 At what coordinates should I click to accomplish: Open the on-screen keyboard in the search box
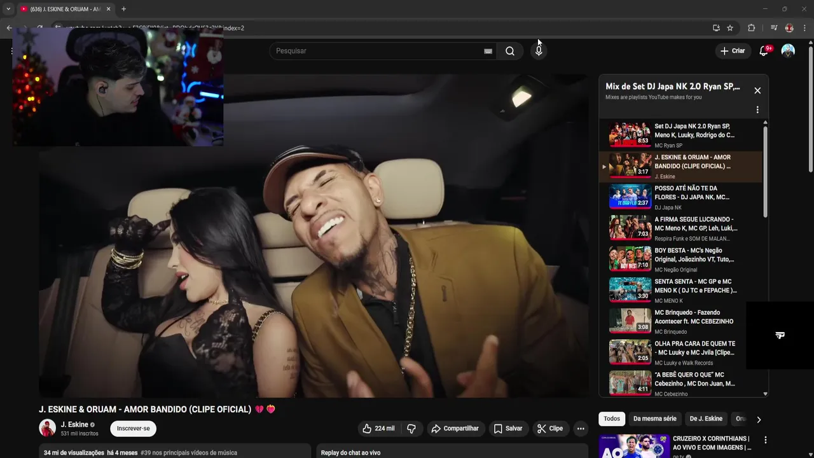pos(488,52)
